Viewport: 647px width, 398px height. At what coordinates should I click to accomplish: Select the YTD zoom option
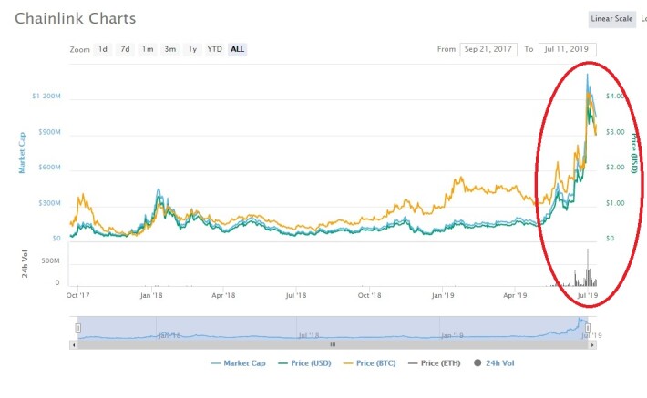[214, 49]
